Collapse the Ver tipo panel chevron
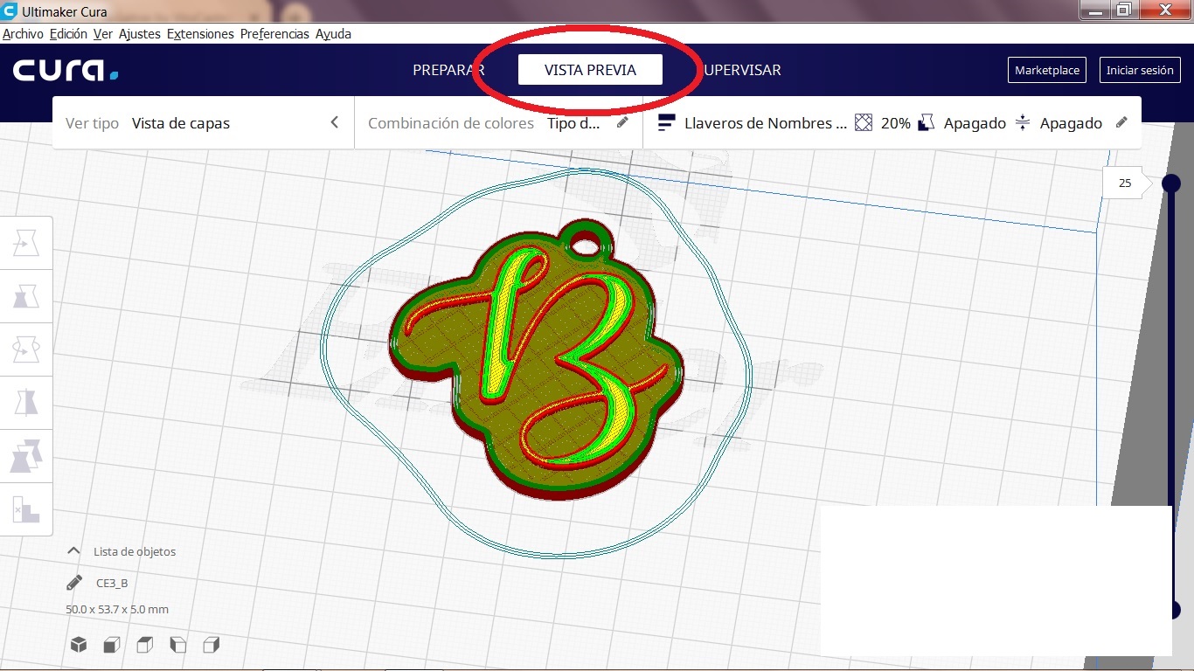The image size is (1194, 671). pos(334,122)
